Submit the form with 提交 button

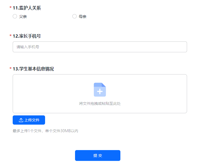[x=98, y=155]
